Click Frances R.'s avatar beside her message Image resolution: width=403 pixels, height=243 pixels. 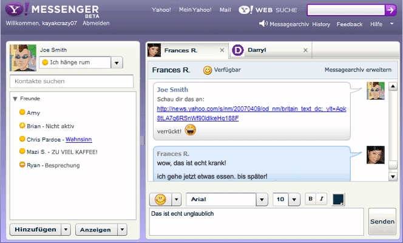coord(376,155)
